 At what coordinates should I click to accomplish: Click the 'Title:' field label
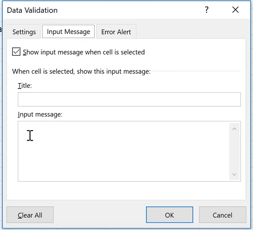(25, 86)
